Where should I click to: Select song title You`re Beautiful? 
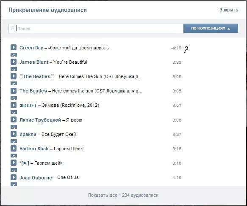70,62
